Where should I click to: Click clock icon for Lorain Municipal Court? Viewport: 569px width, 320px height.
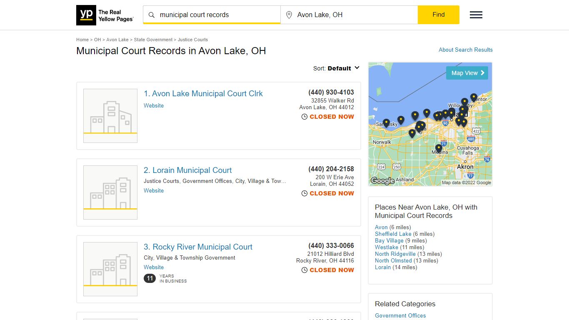pyautogui.click(x=304, y=193)
